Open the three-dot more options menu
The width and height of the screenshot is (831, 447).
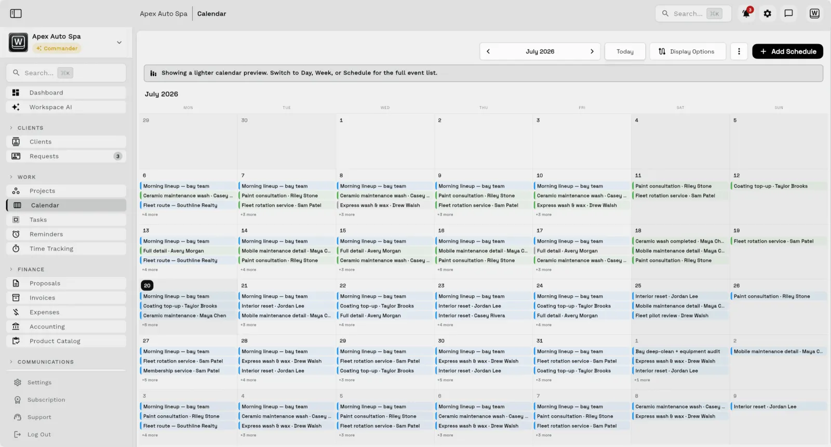coord(739,51)
